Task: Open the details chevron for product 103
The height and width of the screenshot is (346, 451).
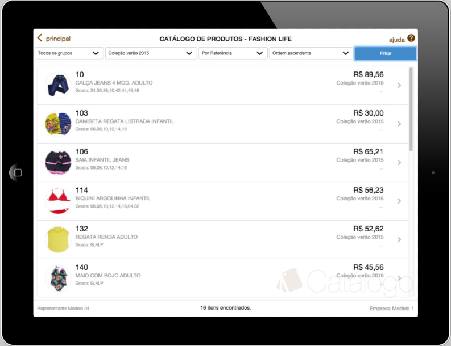Action: pos(399,124)
